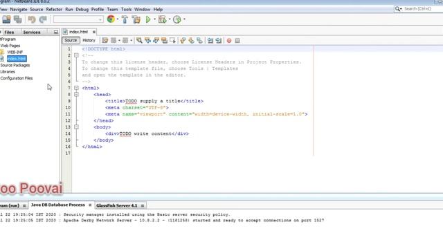Viewport: 443px width, 249px height.
Task: Click the Debug Project icon
Action: click(162, 19)
